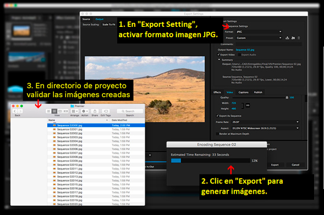Select file Sequence 02003.jpg
Screen dimensions: 324x215
(x=96, y=137)
